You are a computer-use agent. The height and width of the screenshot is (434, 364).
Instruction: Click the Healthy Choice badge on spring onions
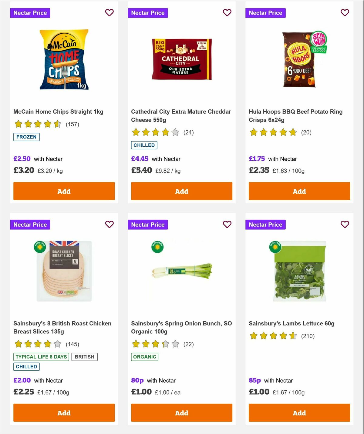click(x=157, y=247)
